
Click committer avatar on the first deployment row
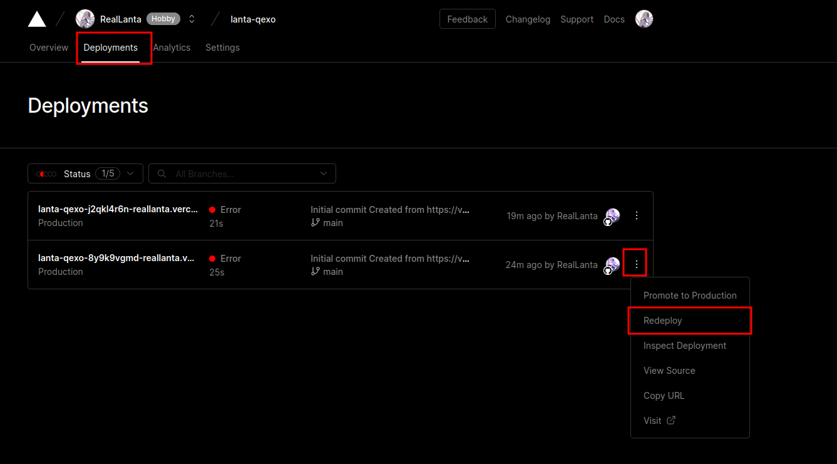pos(612,216)
